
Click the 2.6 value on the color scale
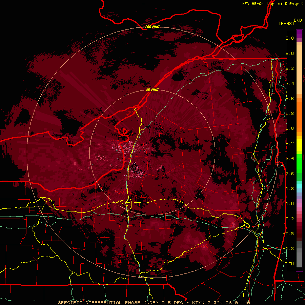[x=290, y=174]
